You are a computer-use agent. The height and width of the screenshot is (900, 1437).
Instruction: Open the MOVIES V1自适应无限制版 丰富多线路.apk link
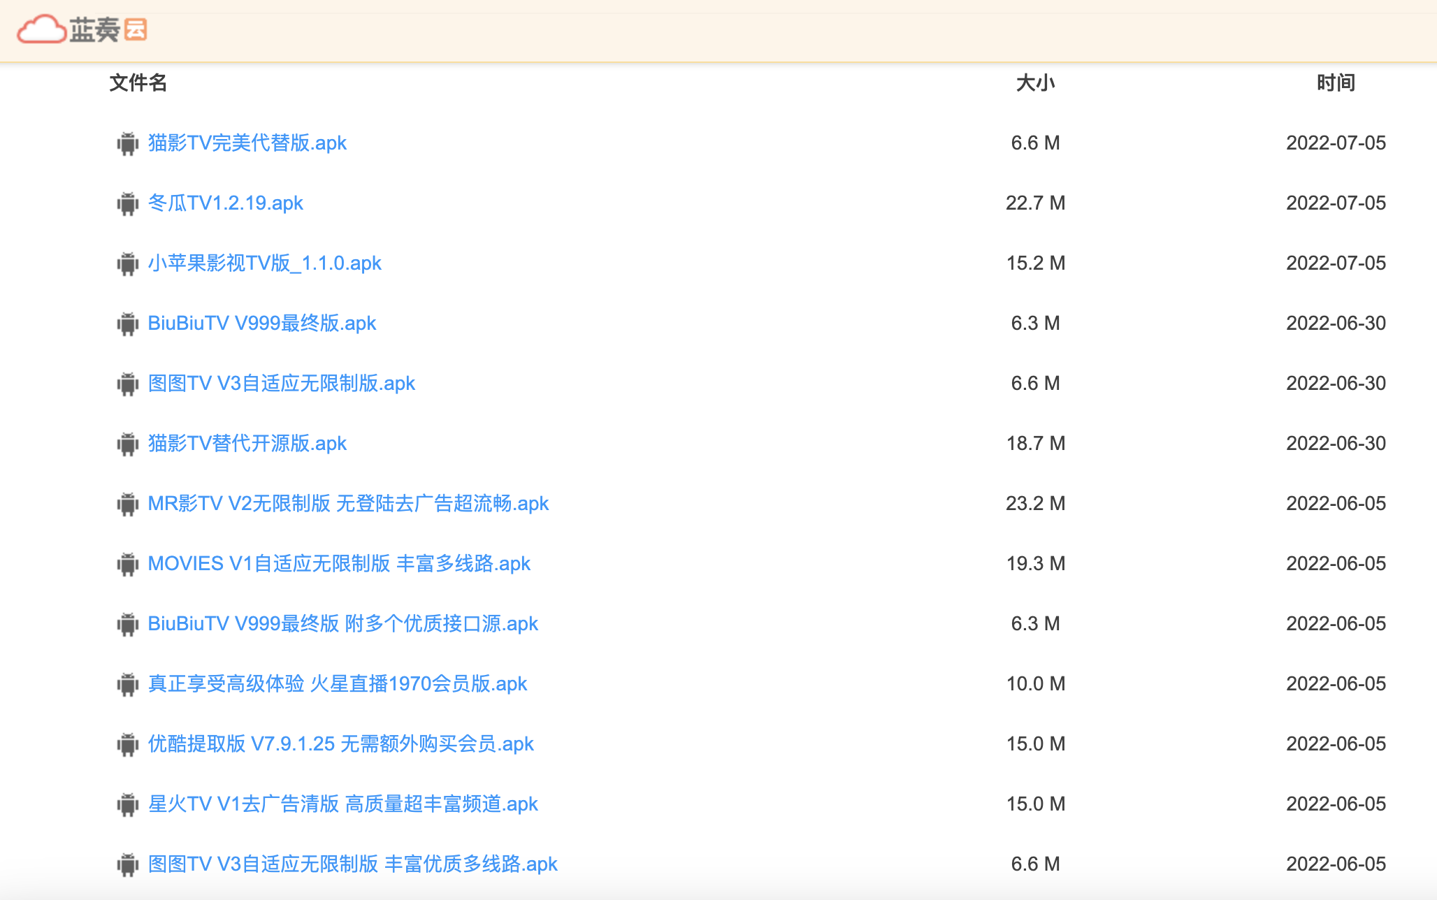point(339,563)
